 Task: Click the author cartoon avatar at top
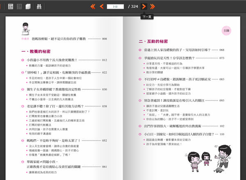point(25,29)
